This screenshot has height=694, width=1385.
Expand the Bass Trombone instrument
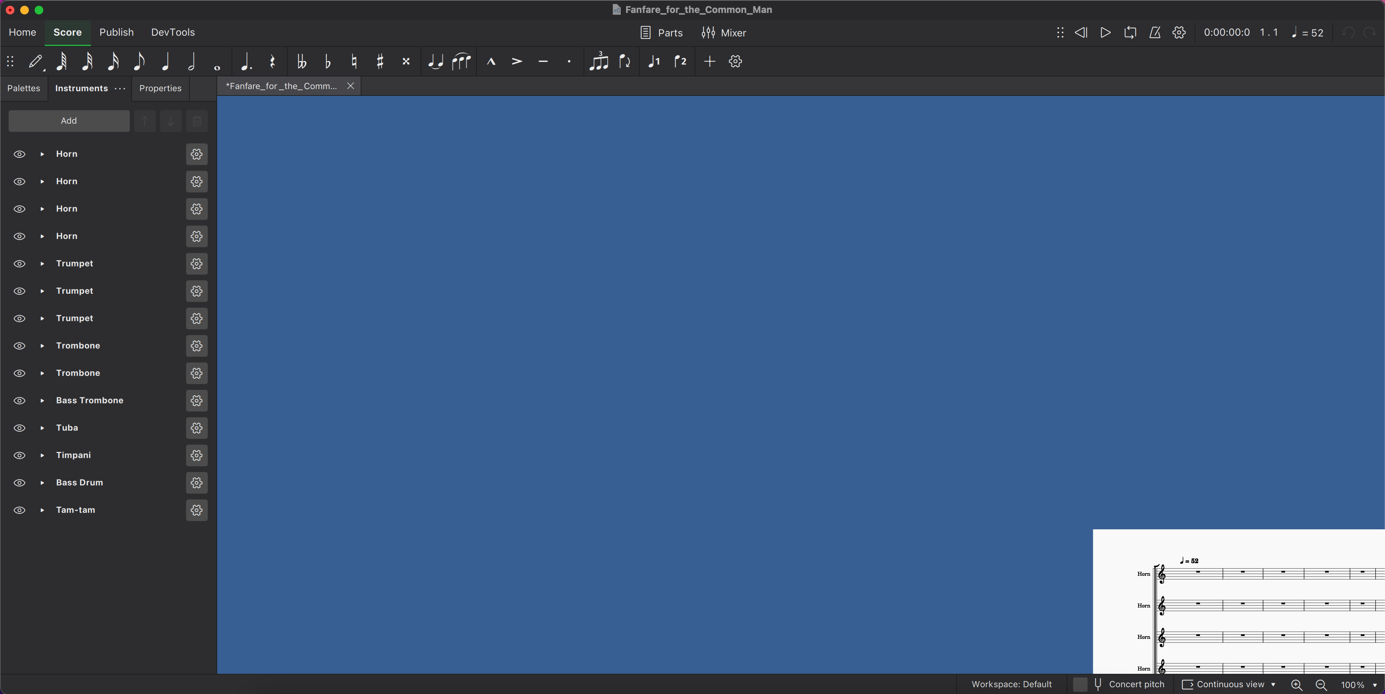coord(42,400)
